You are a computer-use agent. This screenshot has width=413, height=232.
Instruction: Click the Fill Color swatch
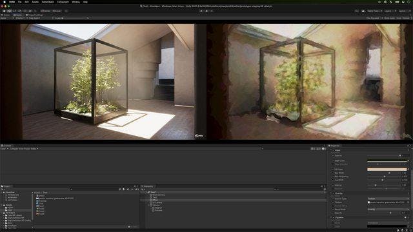coord(387,169)
